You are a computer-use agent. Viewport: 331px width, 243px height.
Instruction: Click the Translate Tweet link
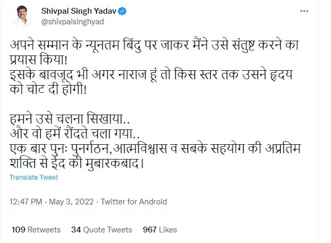coord(34,177)
